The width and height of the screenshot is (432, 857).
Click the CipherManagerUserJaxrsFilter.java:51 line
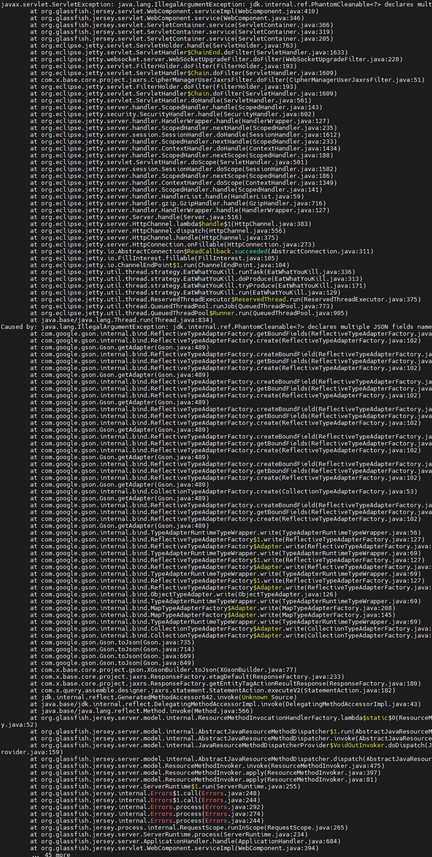227,80
